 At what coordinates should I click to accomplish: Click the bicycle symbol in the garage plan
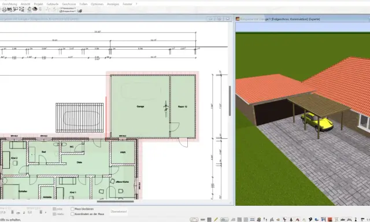[166, 109]
